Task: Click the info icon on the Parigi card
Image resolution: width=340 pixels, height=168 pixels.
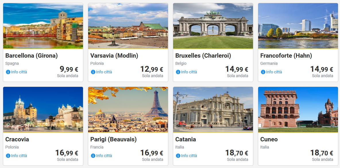Action: point(93,156)
